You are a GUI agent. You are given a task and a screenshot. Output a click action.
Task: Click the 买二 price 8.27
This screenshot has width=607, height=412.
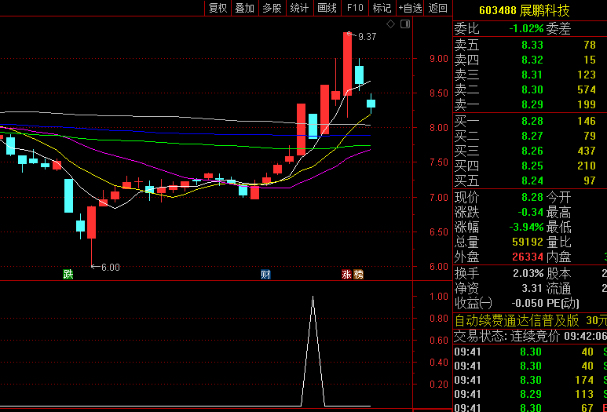pos(532,137)
